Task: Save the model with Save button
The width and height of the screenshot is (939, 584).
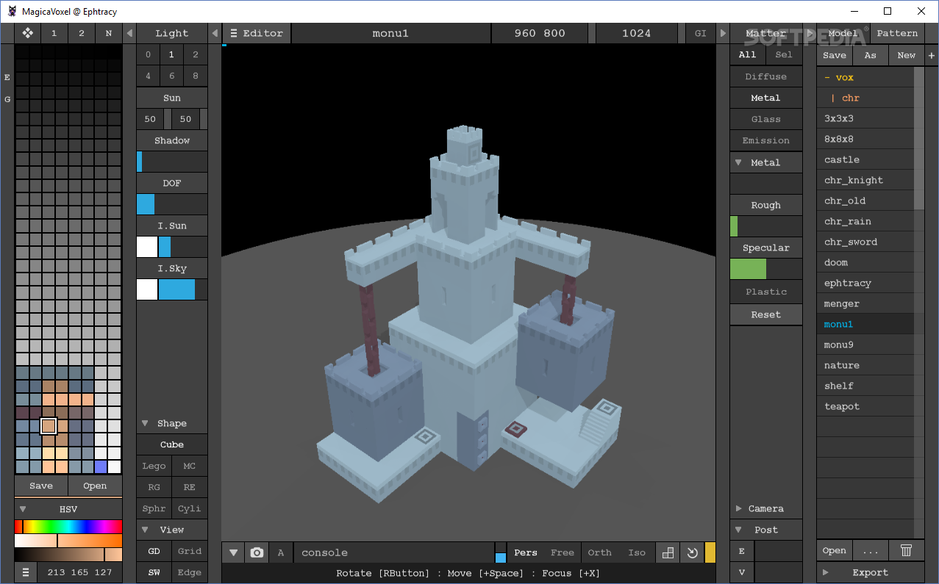Action: [x=834, y=55]
